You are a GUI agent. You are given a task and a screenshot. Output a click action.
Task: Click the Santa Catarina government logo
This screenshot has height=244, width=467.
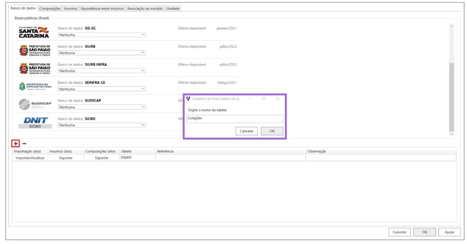click(x=34, y=32)
